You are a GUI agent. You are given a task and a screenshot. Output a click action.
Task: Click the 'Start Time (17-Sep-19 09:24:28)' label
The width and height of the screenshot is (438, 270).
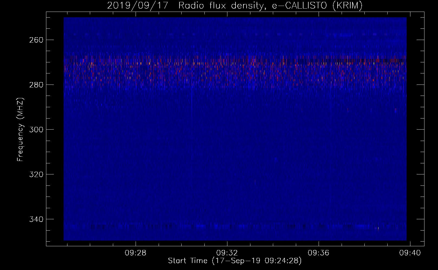click(235, 261)
